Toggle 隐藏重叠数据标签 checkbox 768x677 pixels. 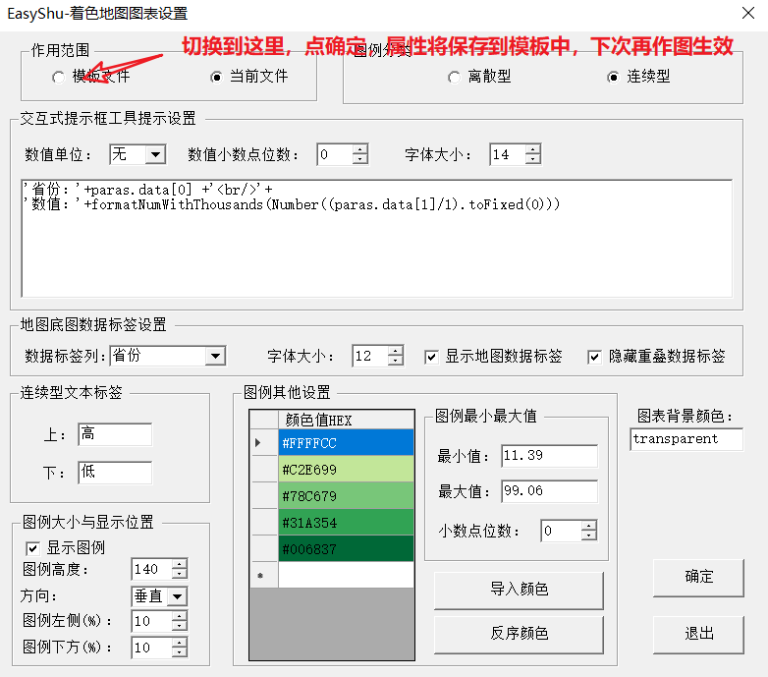point(594,357)
